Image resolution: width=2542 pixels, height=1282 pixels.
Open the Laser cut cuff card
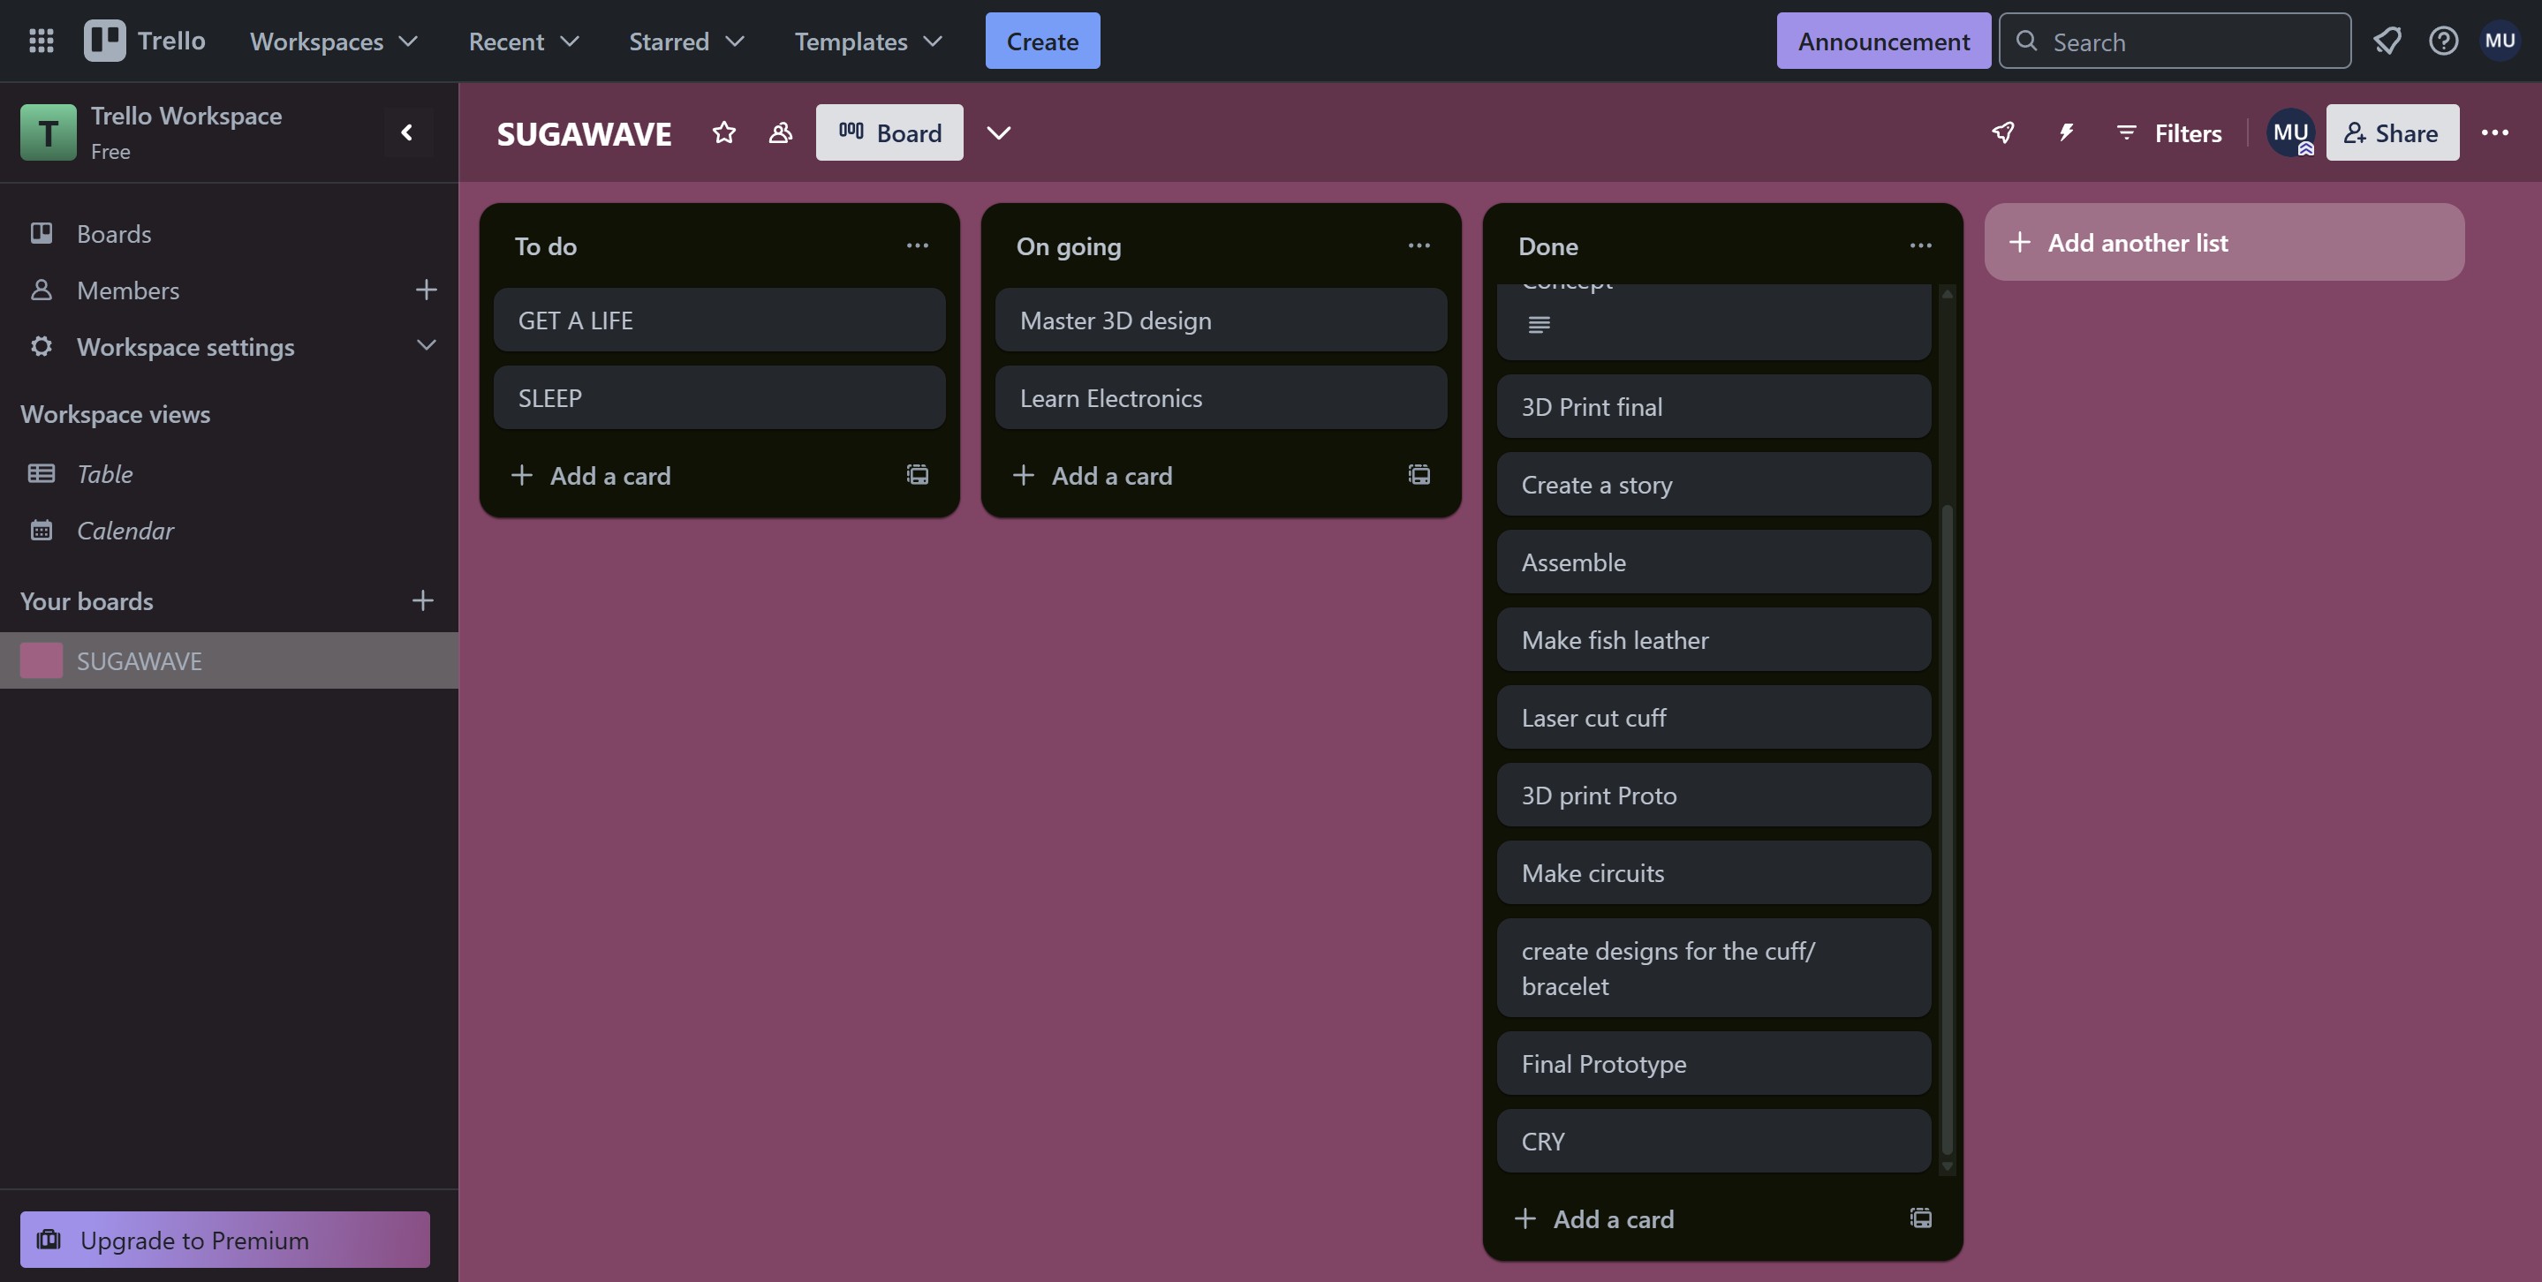(1714, 717)
